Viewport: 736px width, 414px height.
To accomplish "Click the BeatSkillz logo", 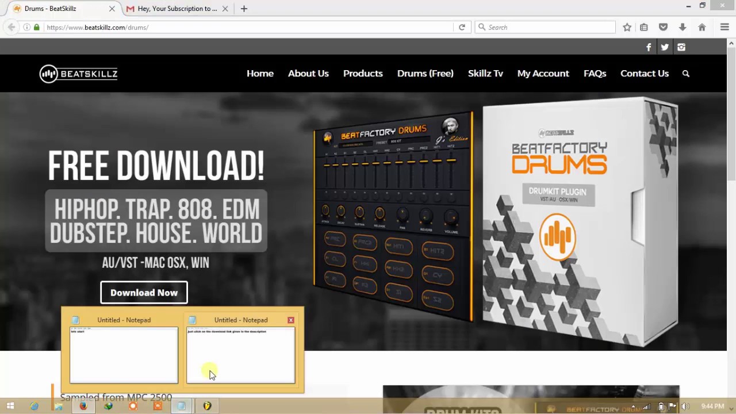I will point(79,74).
